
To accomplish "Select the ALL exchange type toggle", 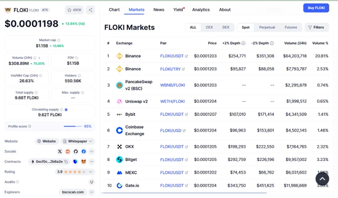I will (x=193, y=27).
